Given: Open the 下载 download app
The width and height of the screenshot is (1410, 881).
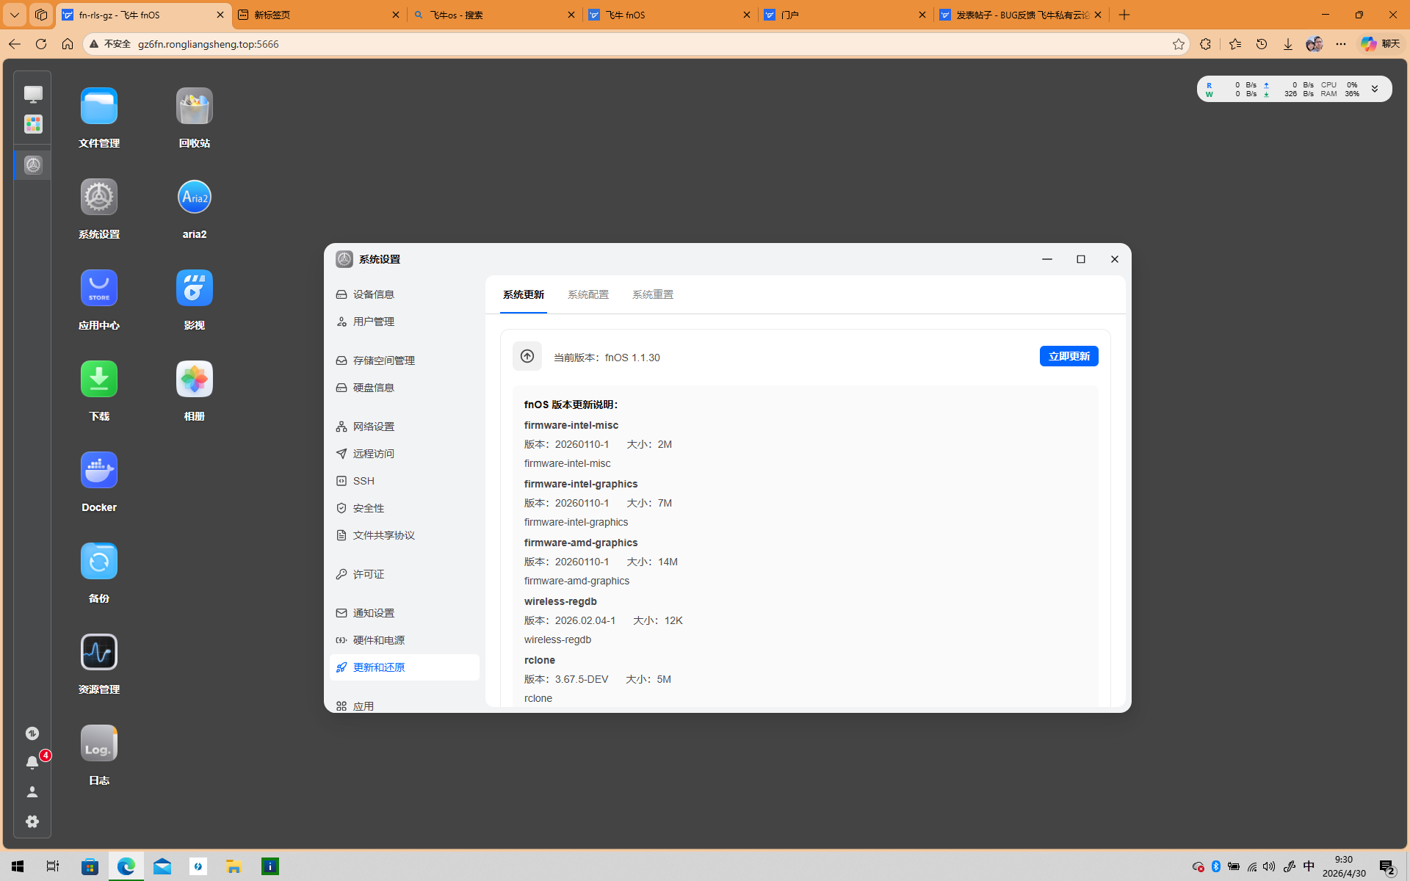Looking at the screenshot, I should click(x=99, y=380).
